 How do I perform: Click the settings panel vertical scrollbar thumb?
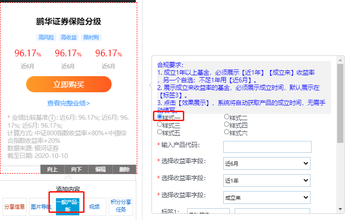tap(340, 104)
